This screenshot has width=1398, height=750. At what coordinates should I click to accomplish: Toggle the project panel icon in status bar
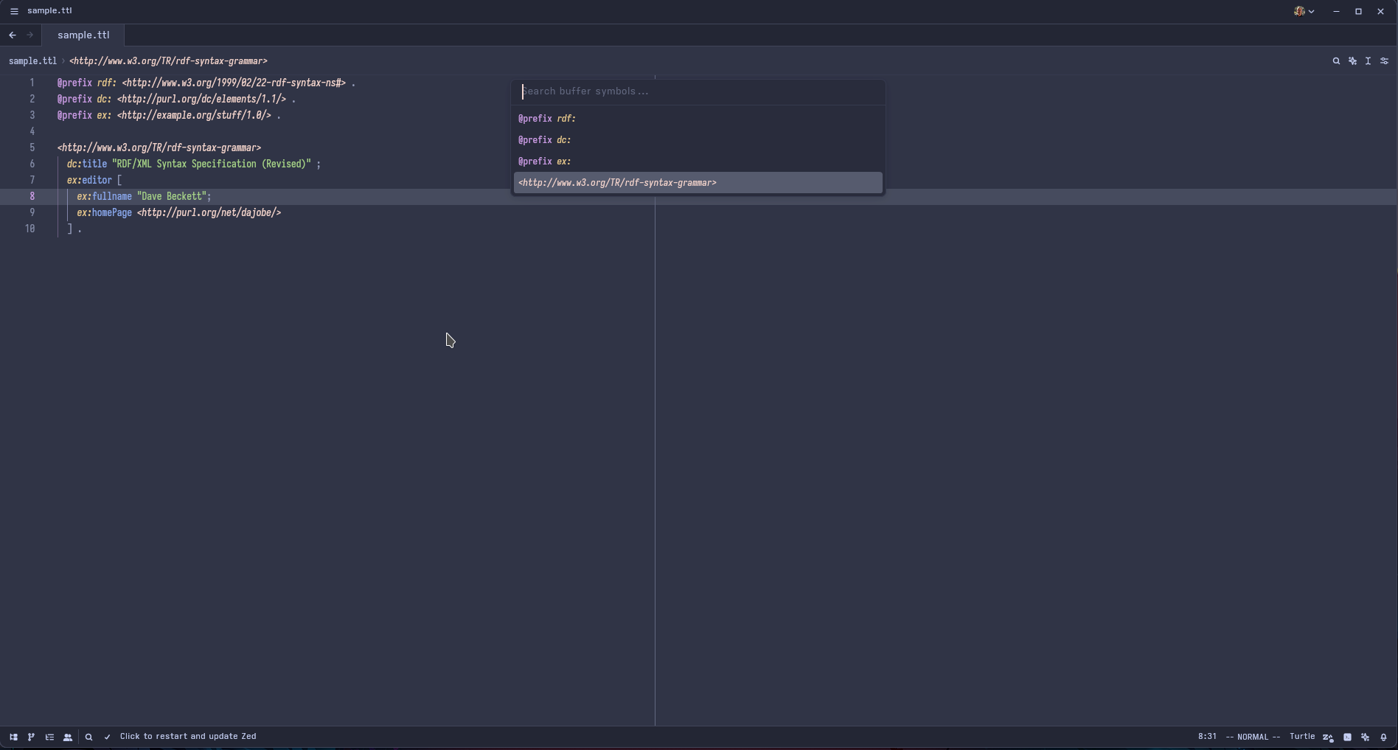point(13,737)
